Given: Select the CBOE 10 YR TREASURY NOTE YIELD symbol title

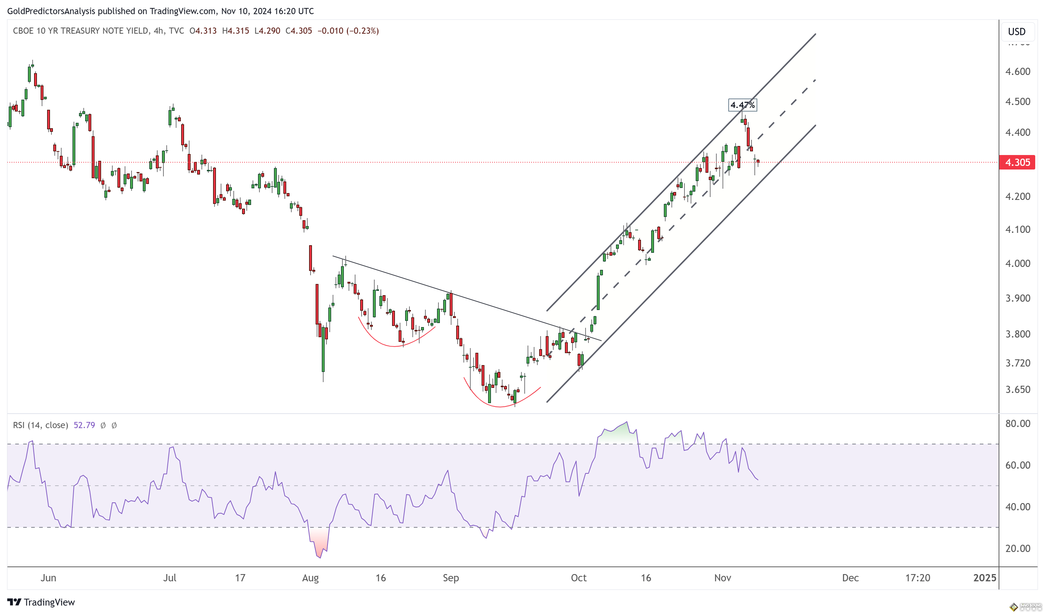Looking at the screenshot, I should [80, 31].
